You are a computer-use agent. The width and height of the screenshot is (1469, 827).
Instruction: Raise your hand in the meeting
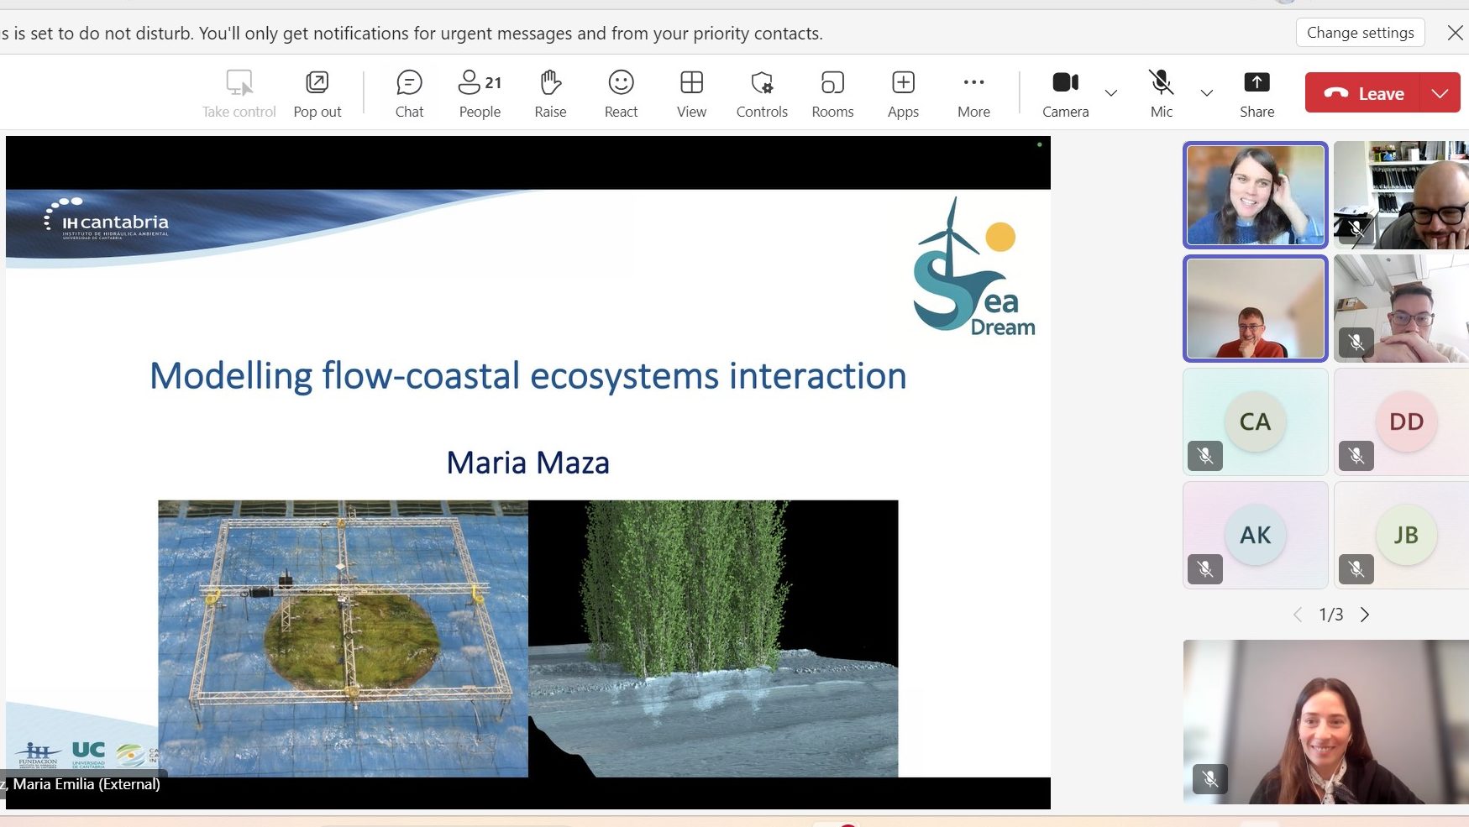[x=550, y=93]
